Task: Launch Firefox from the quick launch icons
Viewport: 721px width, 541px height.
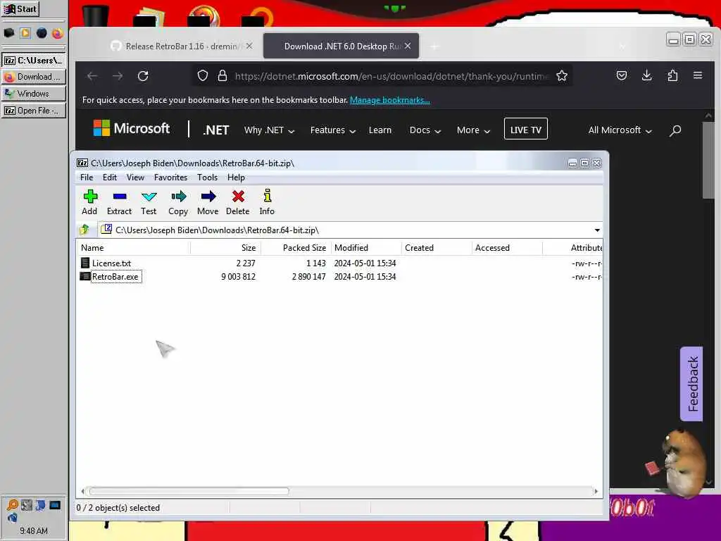Action: [x=58, y=33]
